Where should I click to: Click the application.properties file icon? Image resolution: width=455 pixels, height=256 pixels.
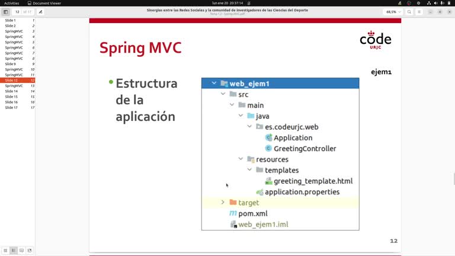pos(259,192)
